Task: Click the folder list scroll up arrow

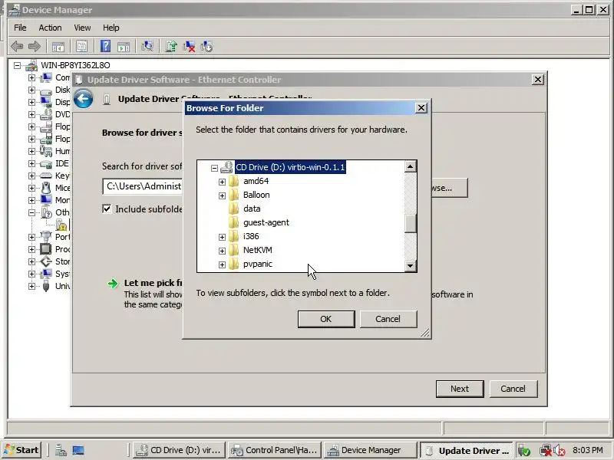Action: (410, 166)
